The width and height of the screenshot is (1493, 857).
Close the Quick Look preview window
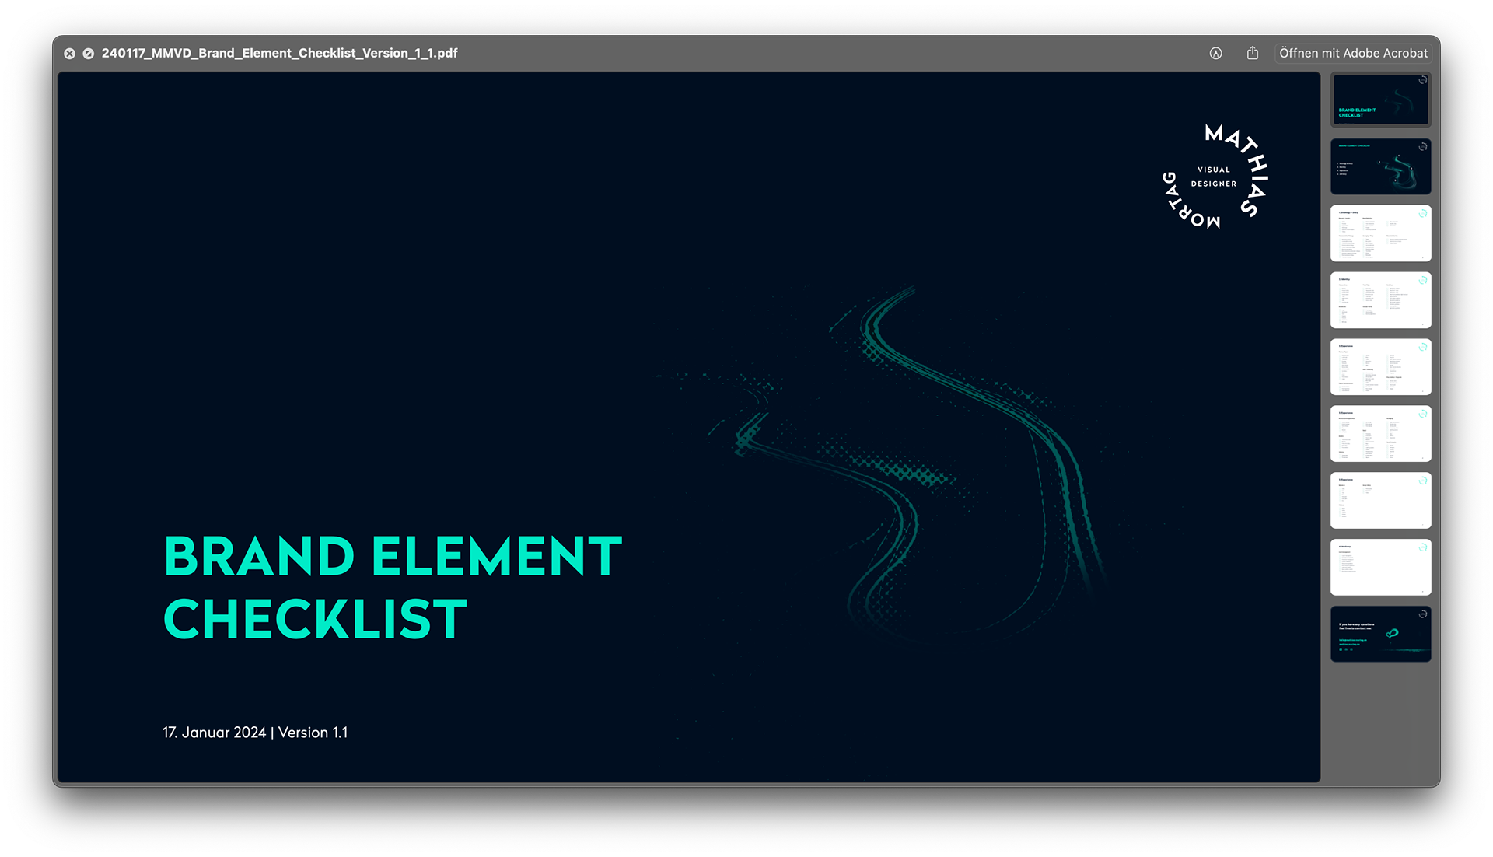click(69, 53)
